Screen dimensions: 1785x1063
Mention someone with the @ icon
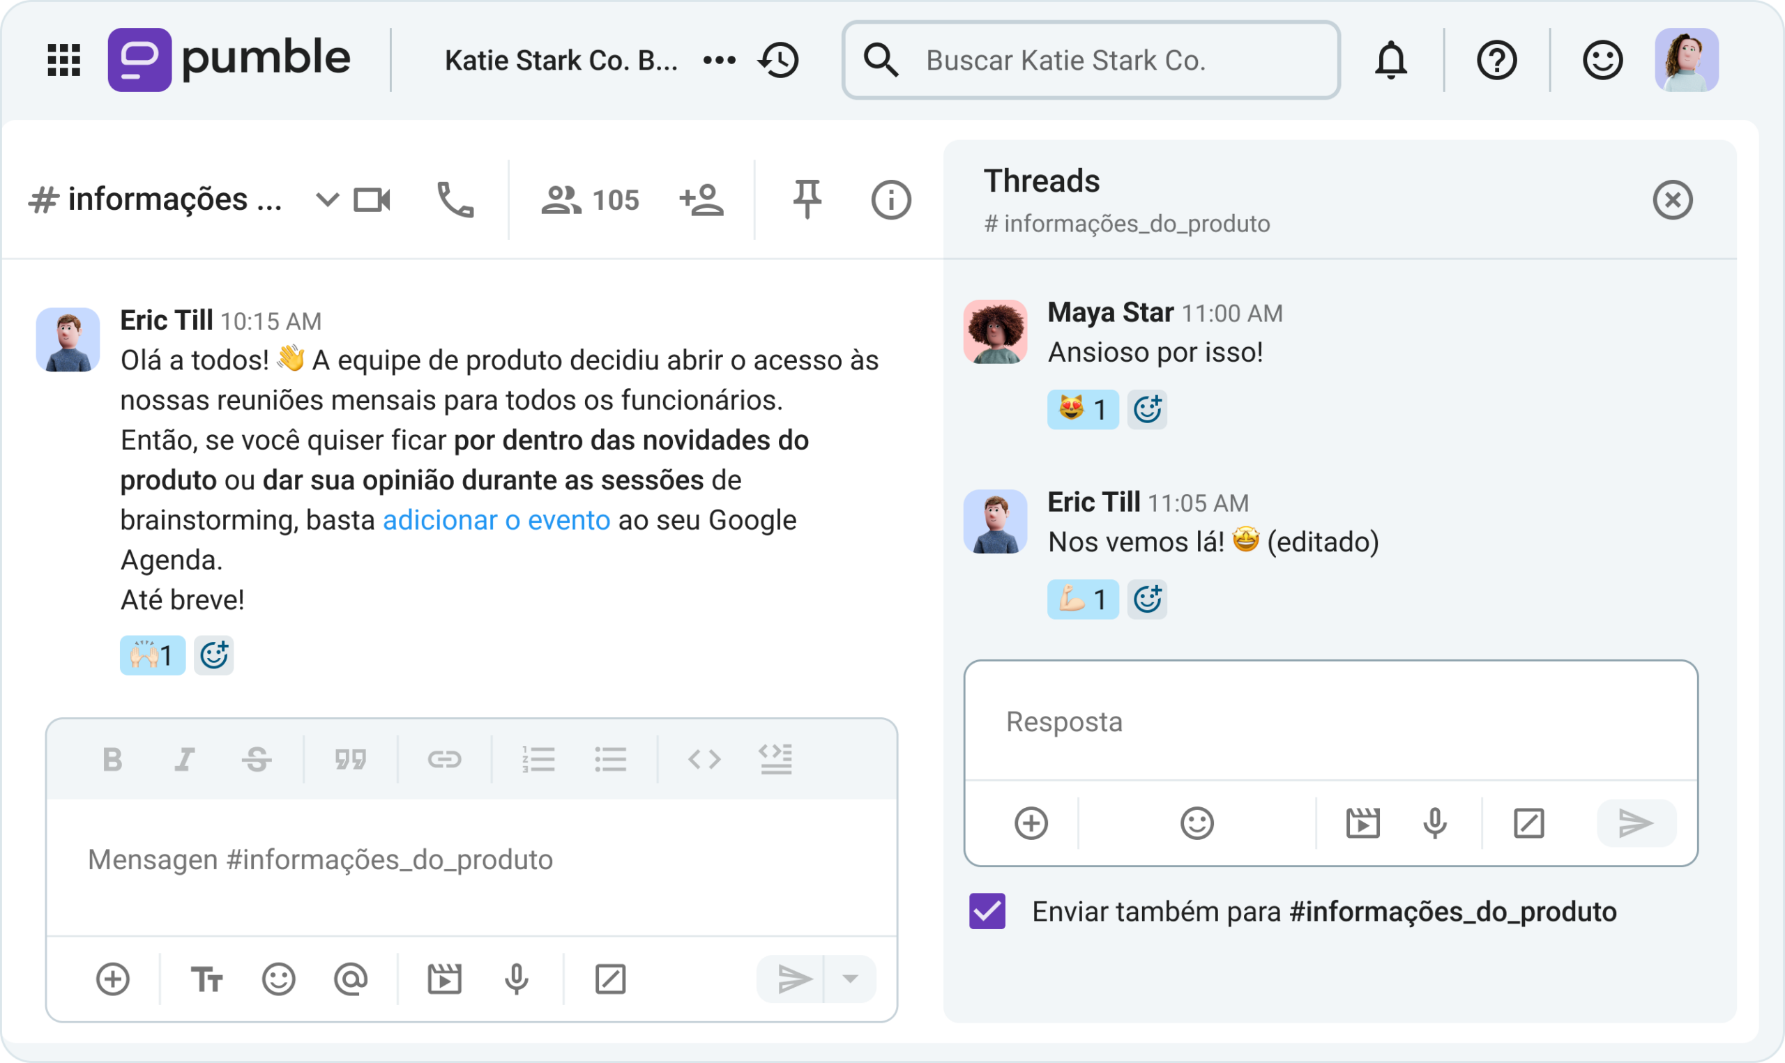[x=351, y=979]
